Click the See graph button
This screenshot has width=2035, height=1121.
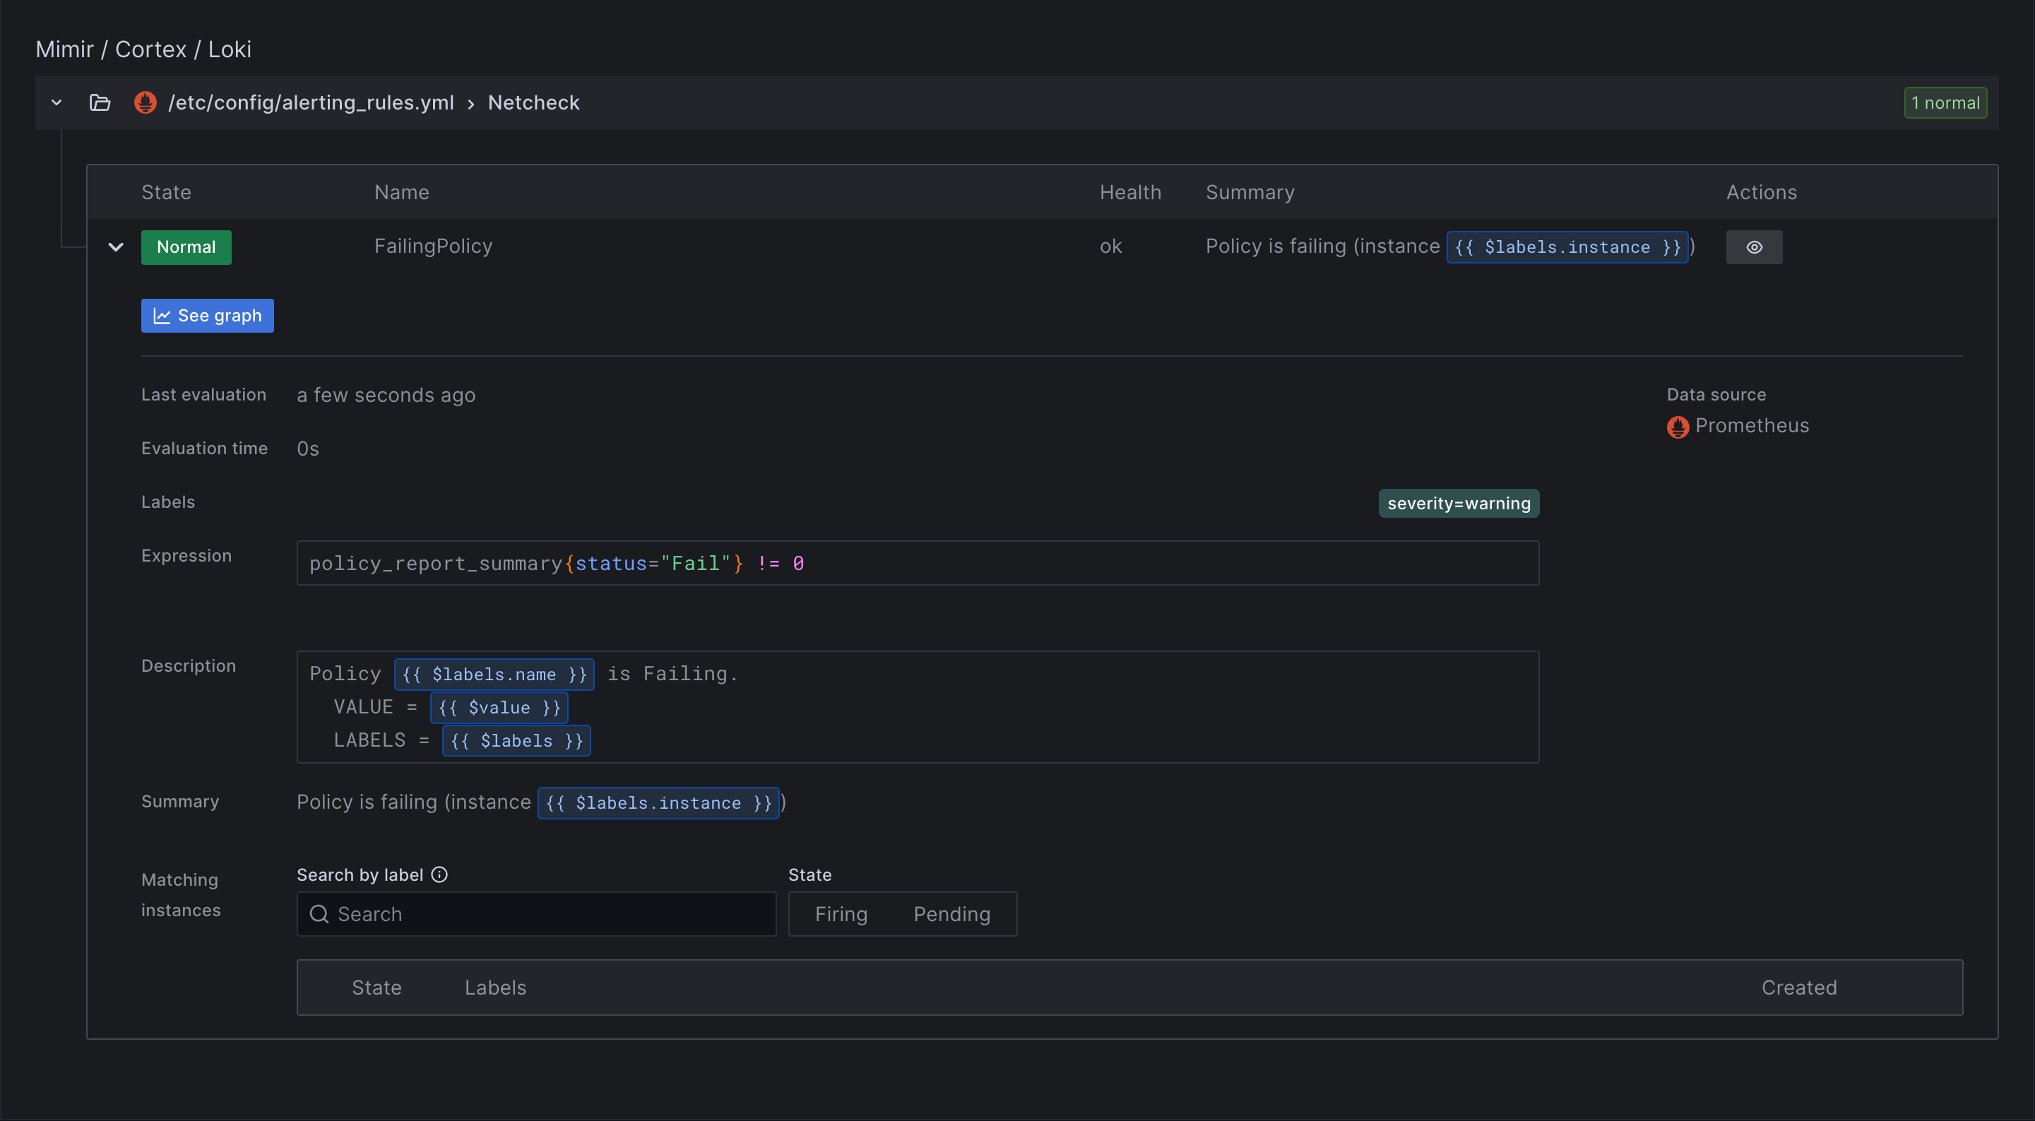coord(207,315)
